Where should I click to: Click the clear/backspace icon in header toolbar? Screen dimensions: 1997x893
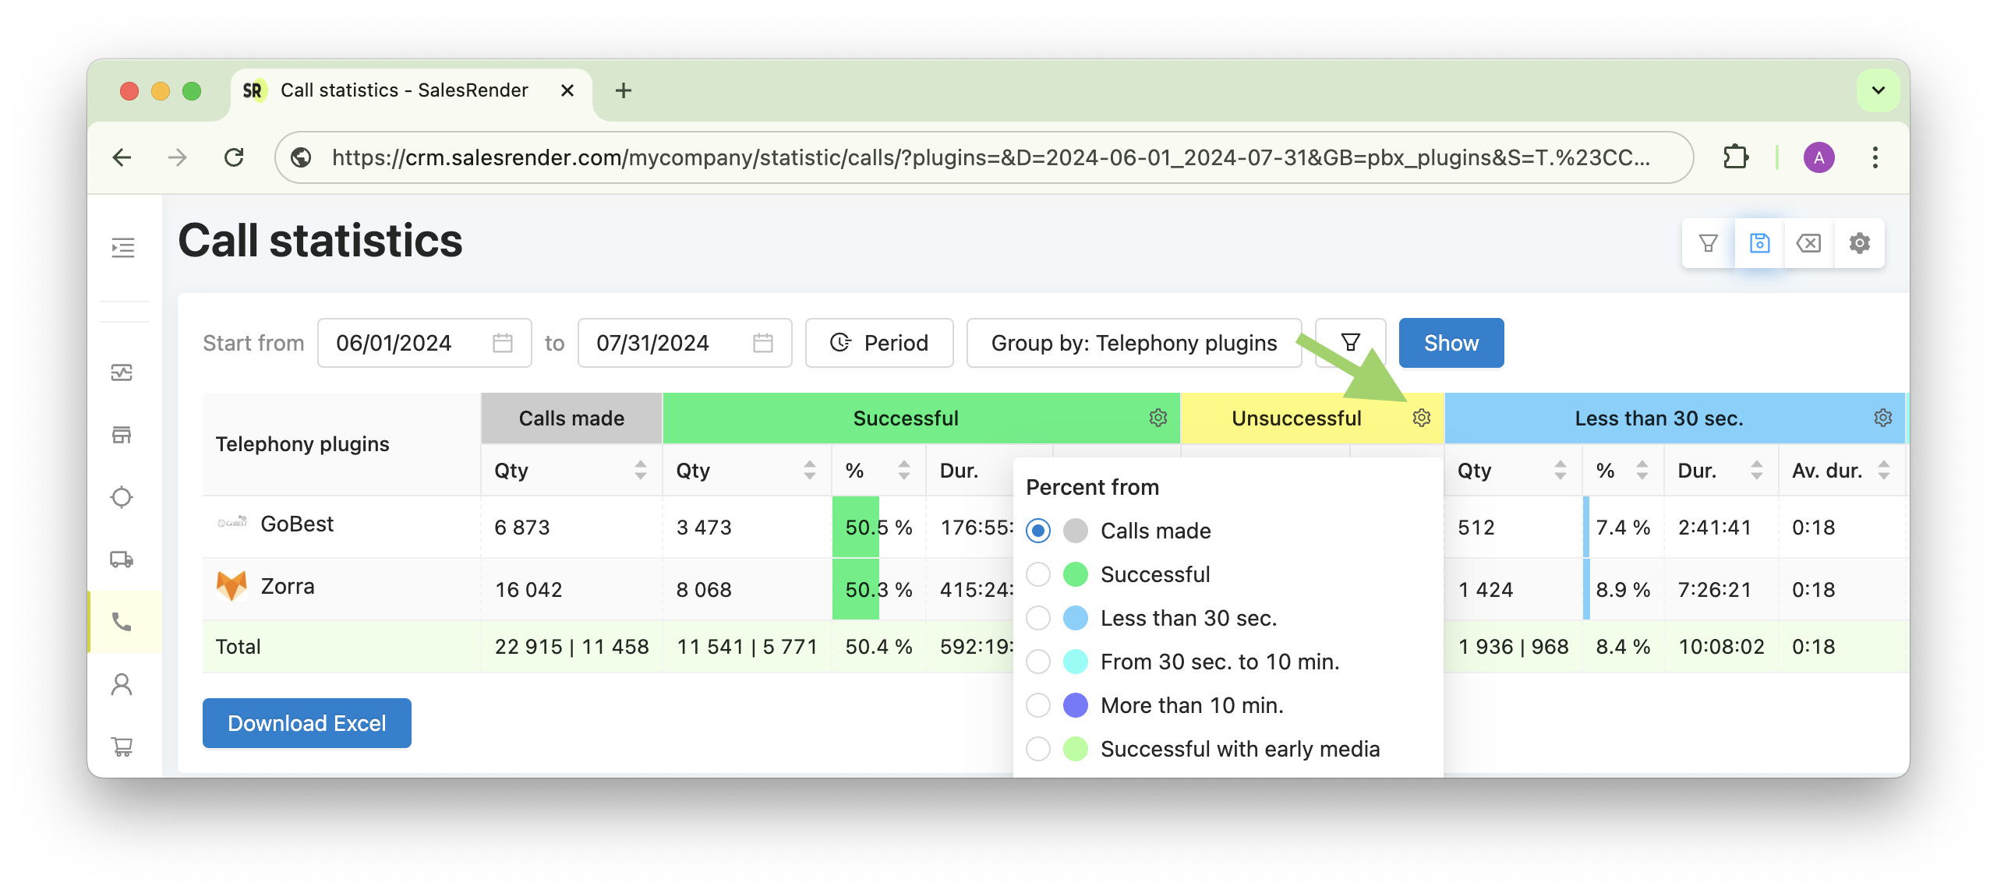click(1808, 244)
